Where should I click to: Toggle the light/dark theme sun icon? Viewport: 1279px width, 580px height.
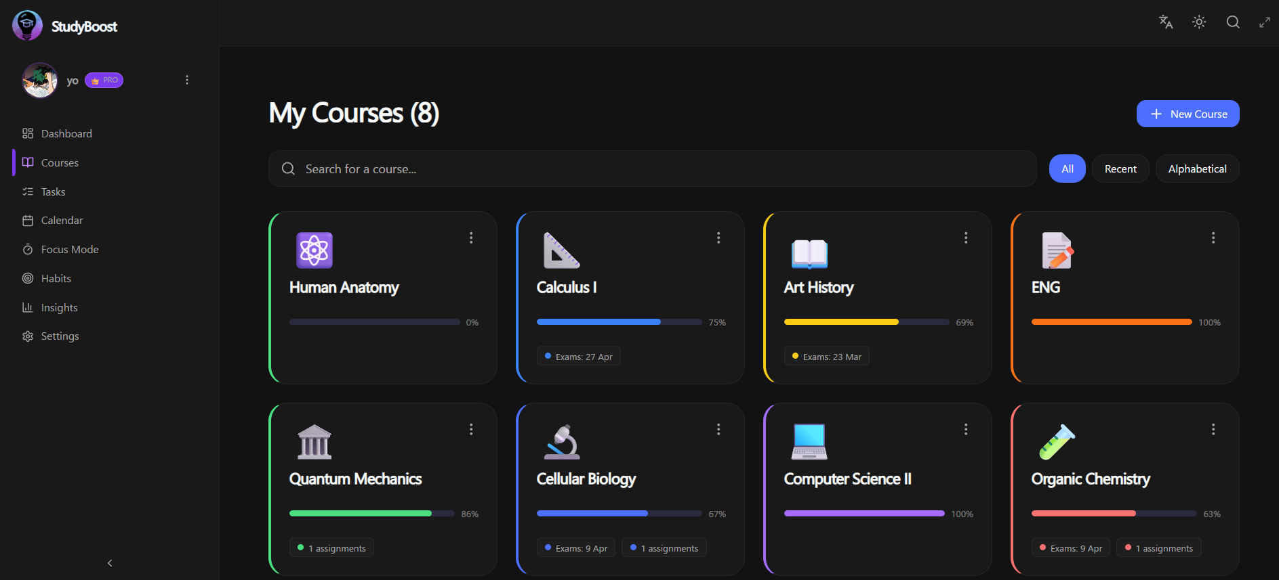(1199, 22)
